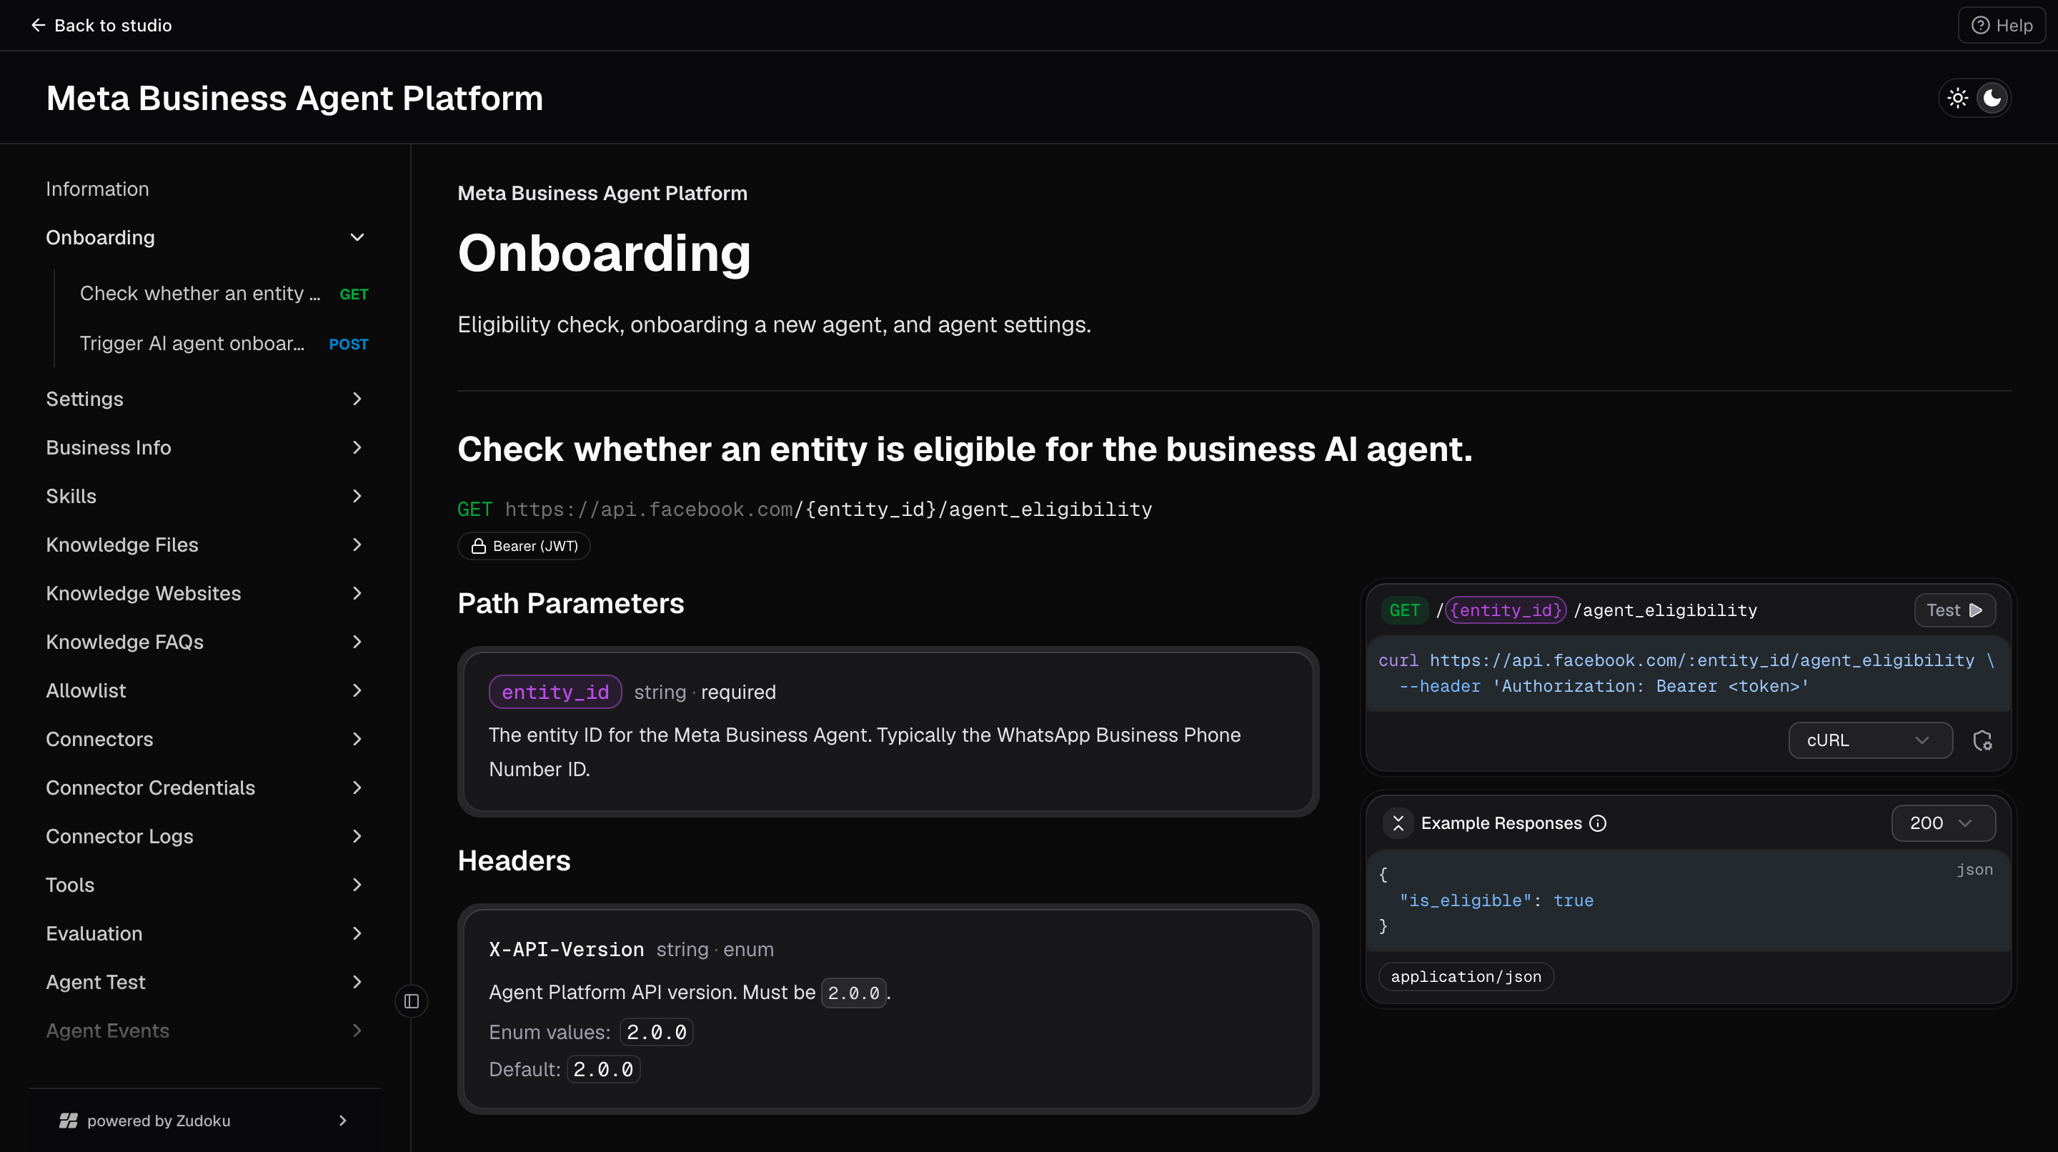Viewport: 2058px width, 1152px height.
Task: Expand the Knowledge Websites section
Action: point(205,594)
